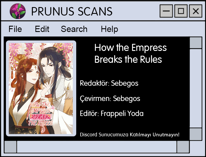
Task: Click the Redaktör: Sebegos credit
Action: pos(109,83)
